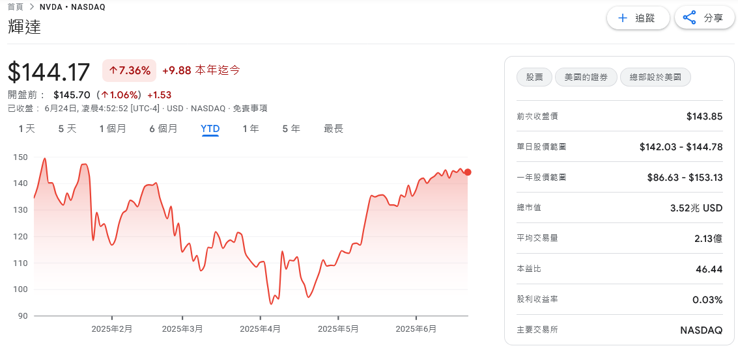
Task: Select the 5 天 time range tab
Action: pos(67,128)
